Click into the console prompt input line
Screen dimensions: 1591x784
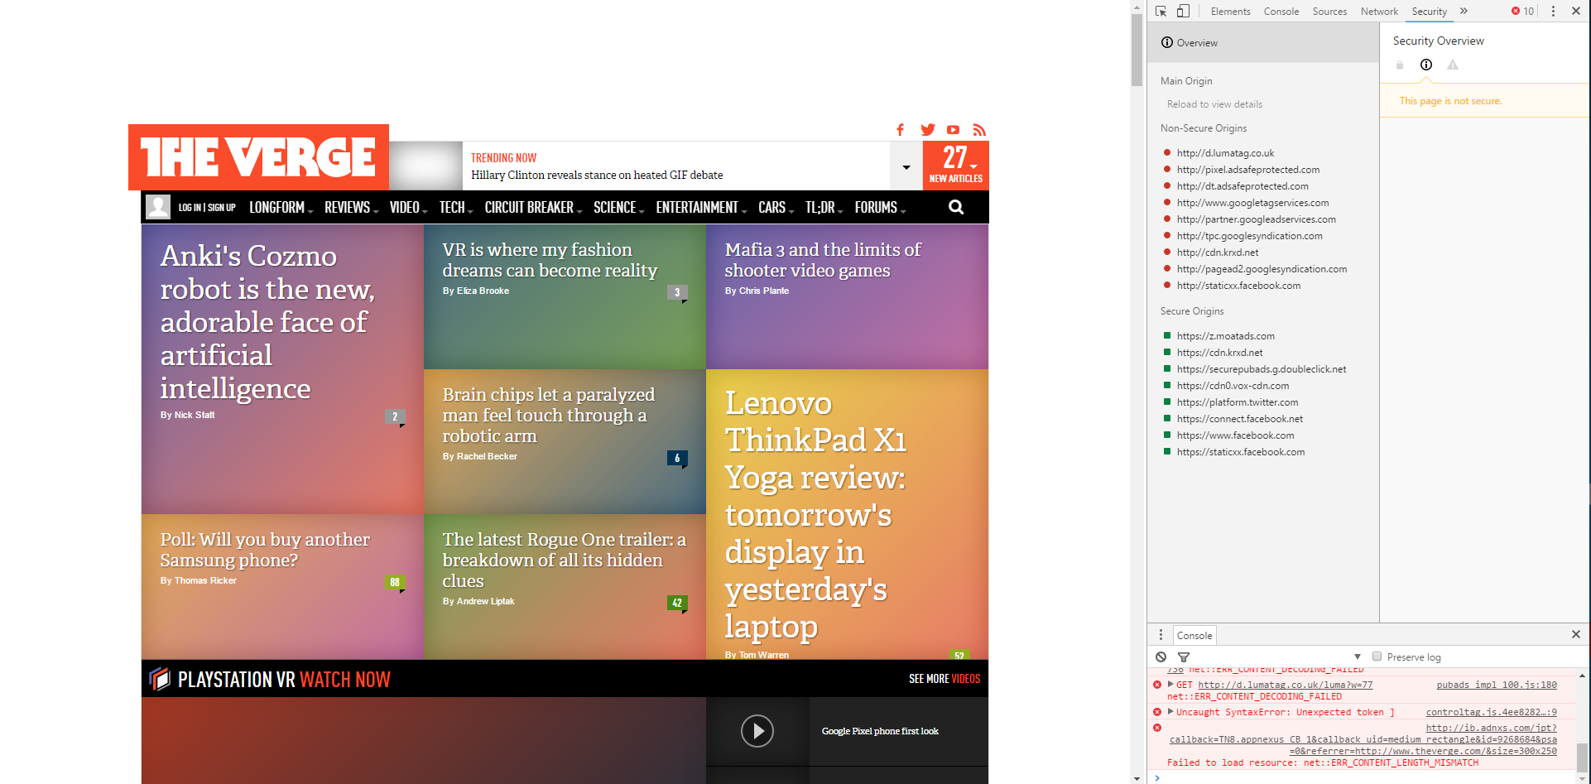(1366, 778)
